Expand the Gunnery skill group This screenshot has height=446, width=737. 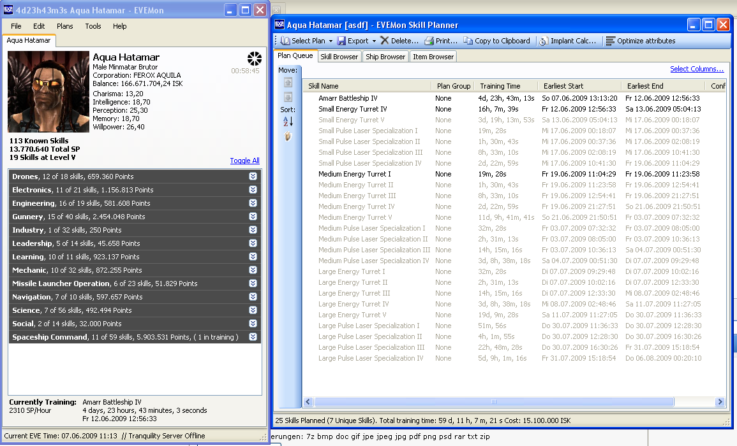pos(253,217)
